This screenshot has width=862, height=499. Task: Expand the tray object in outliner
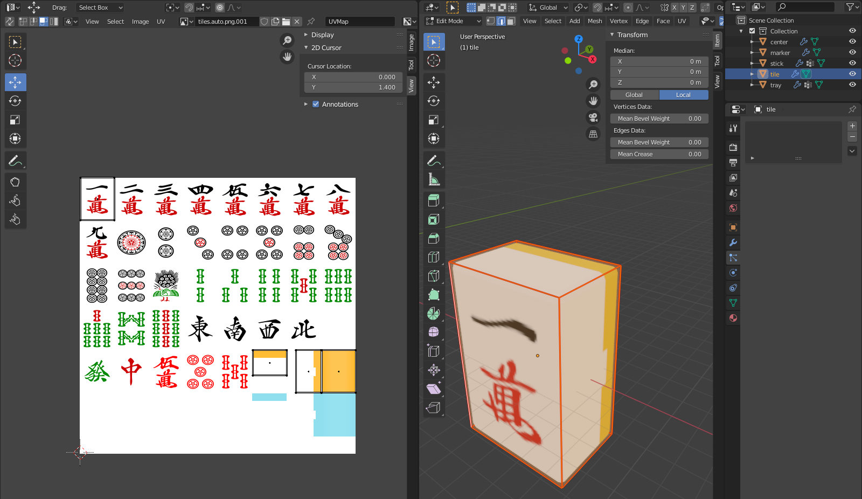752,85
